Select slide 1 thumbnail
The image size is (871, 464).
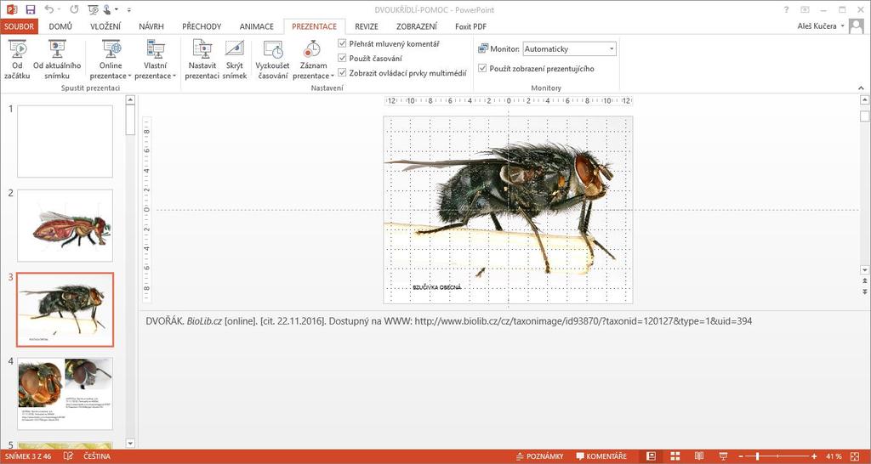pos(65,142)
